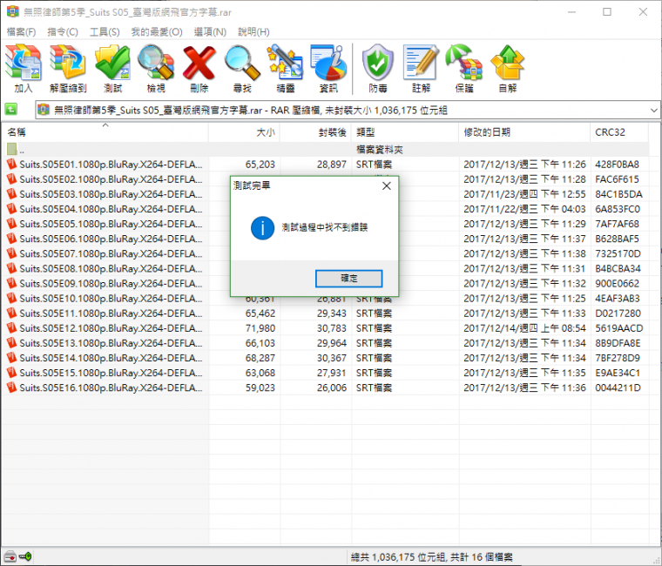Select file Suits.S05E11.1080p.BluRay row
Viewport: 662px width, 566px height.
[x=111, y=313]
